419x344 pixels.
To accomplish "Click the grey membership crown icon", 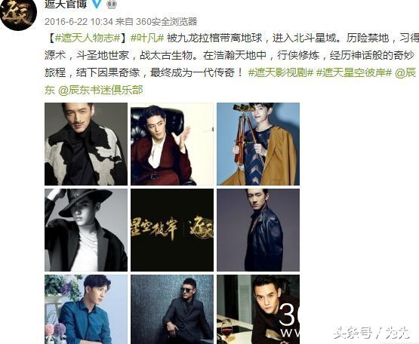I will pos(112,4).
